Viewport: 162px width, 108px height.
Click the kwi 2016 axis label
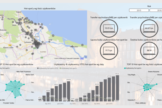pos(85,104)
